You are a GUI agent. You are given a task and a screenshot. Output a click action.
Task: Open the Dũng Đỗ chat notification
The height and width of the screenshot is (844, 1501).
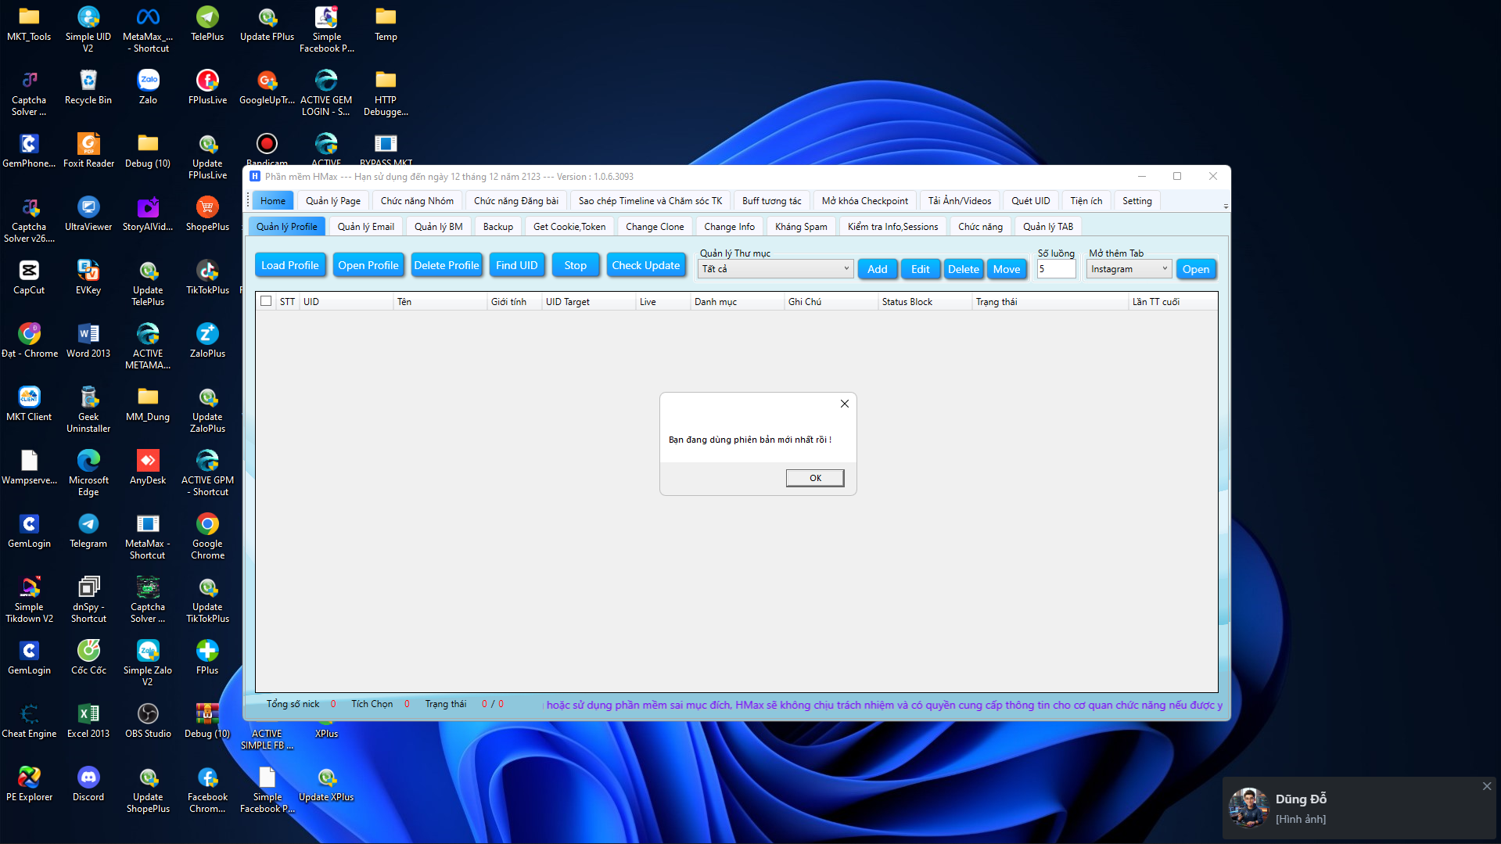tap(1359, 808)
